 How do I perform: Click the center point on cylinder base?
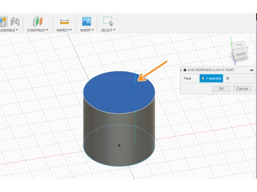[119, 145]
